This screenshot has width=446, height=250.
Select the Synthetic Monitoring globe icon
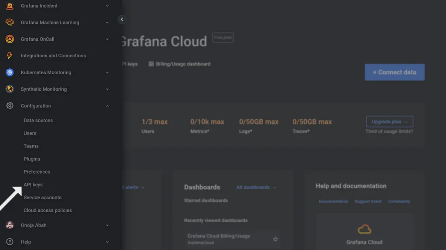click(10, 89)
